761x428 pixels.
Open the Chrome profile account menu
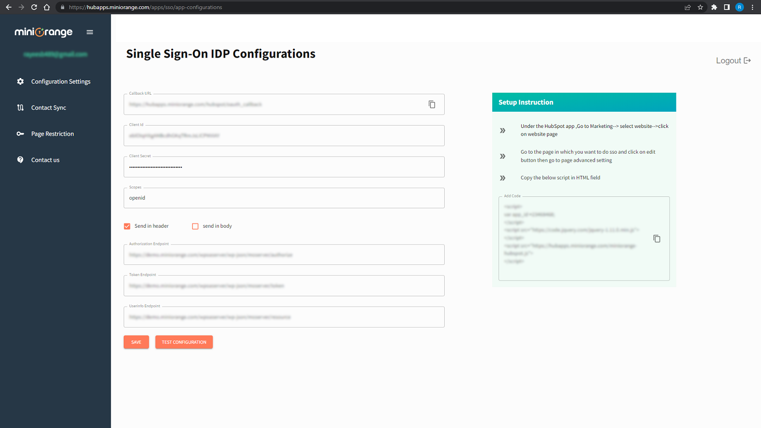click(739, 7)
